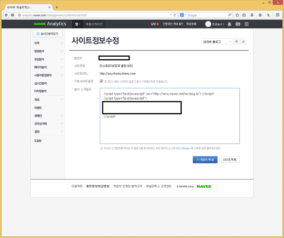Open a new browser tab
The width and height of the screenshot is (284, 238).
tap(57, 7)
